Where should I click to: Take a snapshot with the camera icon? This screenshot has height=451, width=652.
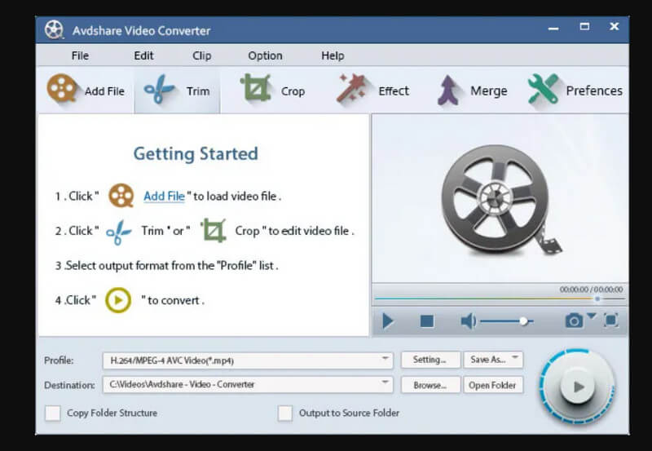(x=575, y=321)
